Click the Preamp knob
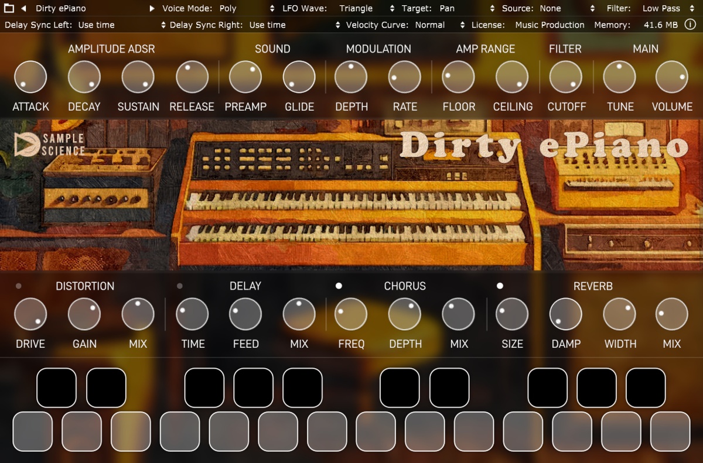Screen dimensions: 703x463 pos(245,77)
